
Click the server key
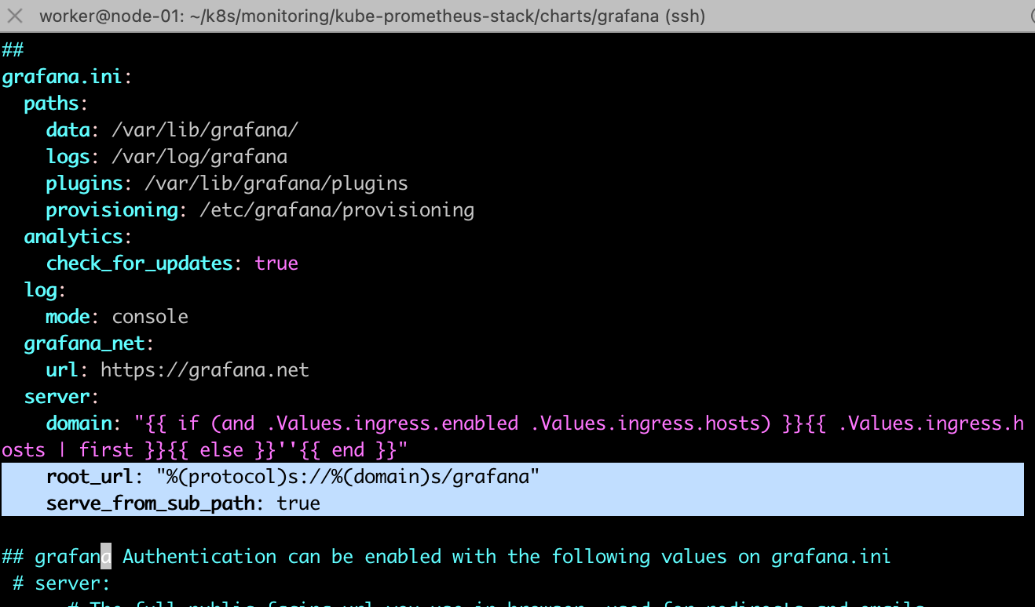coord(57,397)
